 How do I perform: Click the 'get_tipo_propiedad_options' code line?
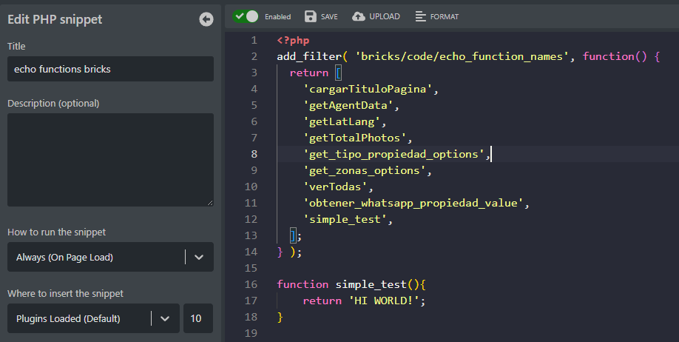click(x=396, y=154)
